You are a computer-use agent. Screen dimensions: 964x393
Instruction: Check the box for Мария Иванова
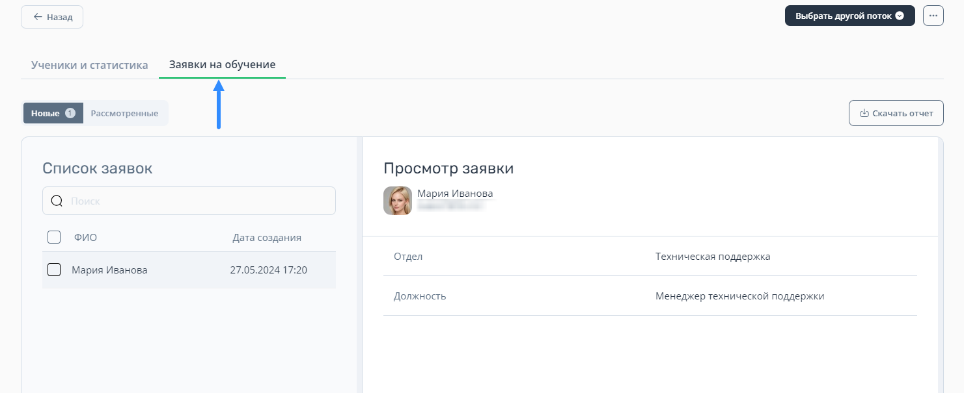54,270
